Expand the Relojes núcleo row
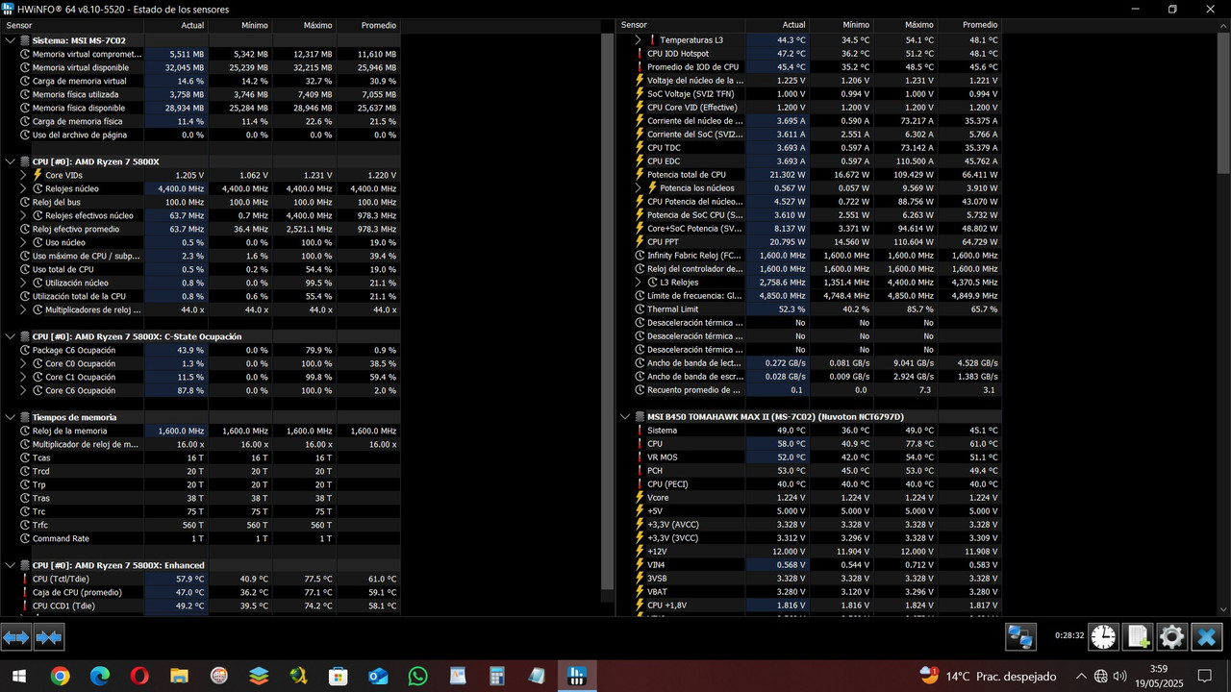This screenshot has height=692, width=1231. click(24, 188)
